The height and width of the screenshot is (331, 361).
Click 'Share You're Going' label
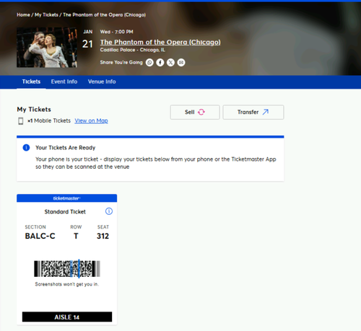click(121, 62)
